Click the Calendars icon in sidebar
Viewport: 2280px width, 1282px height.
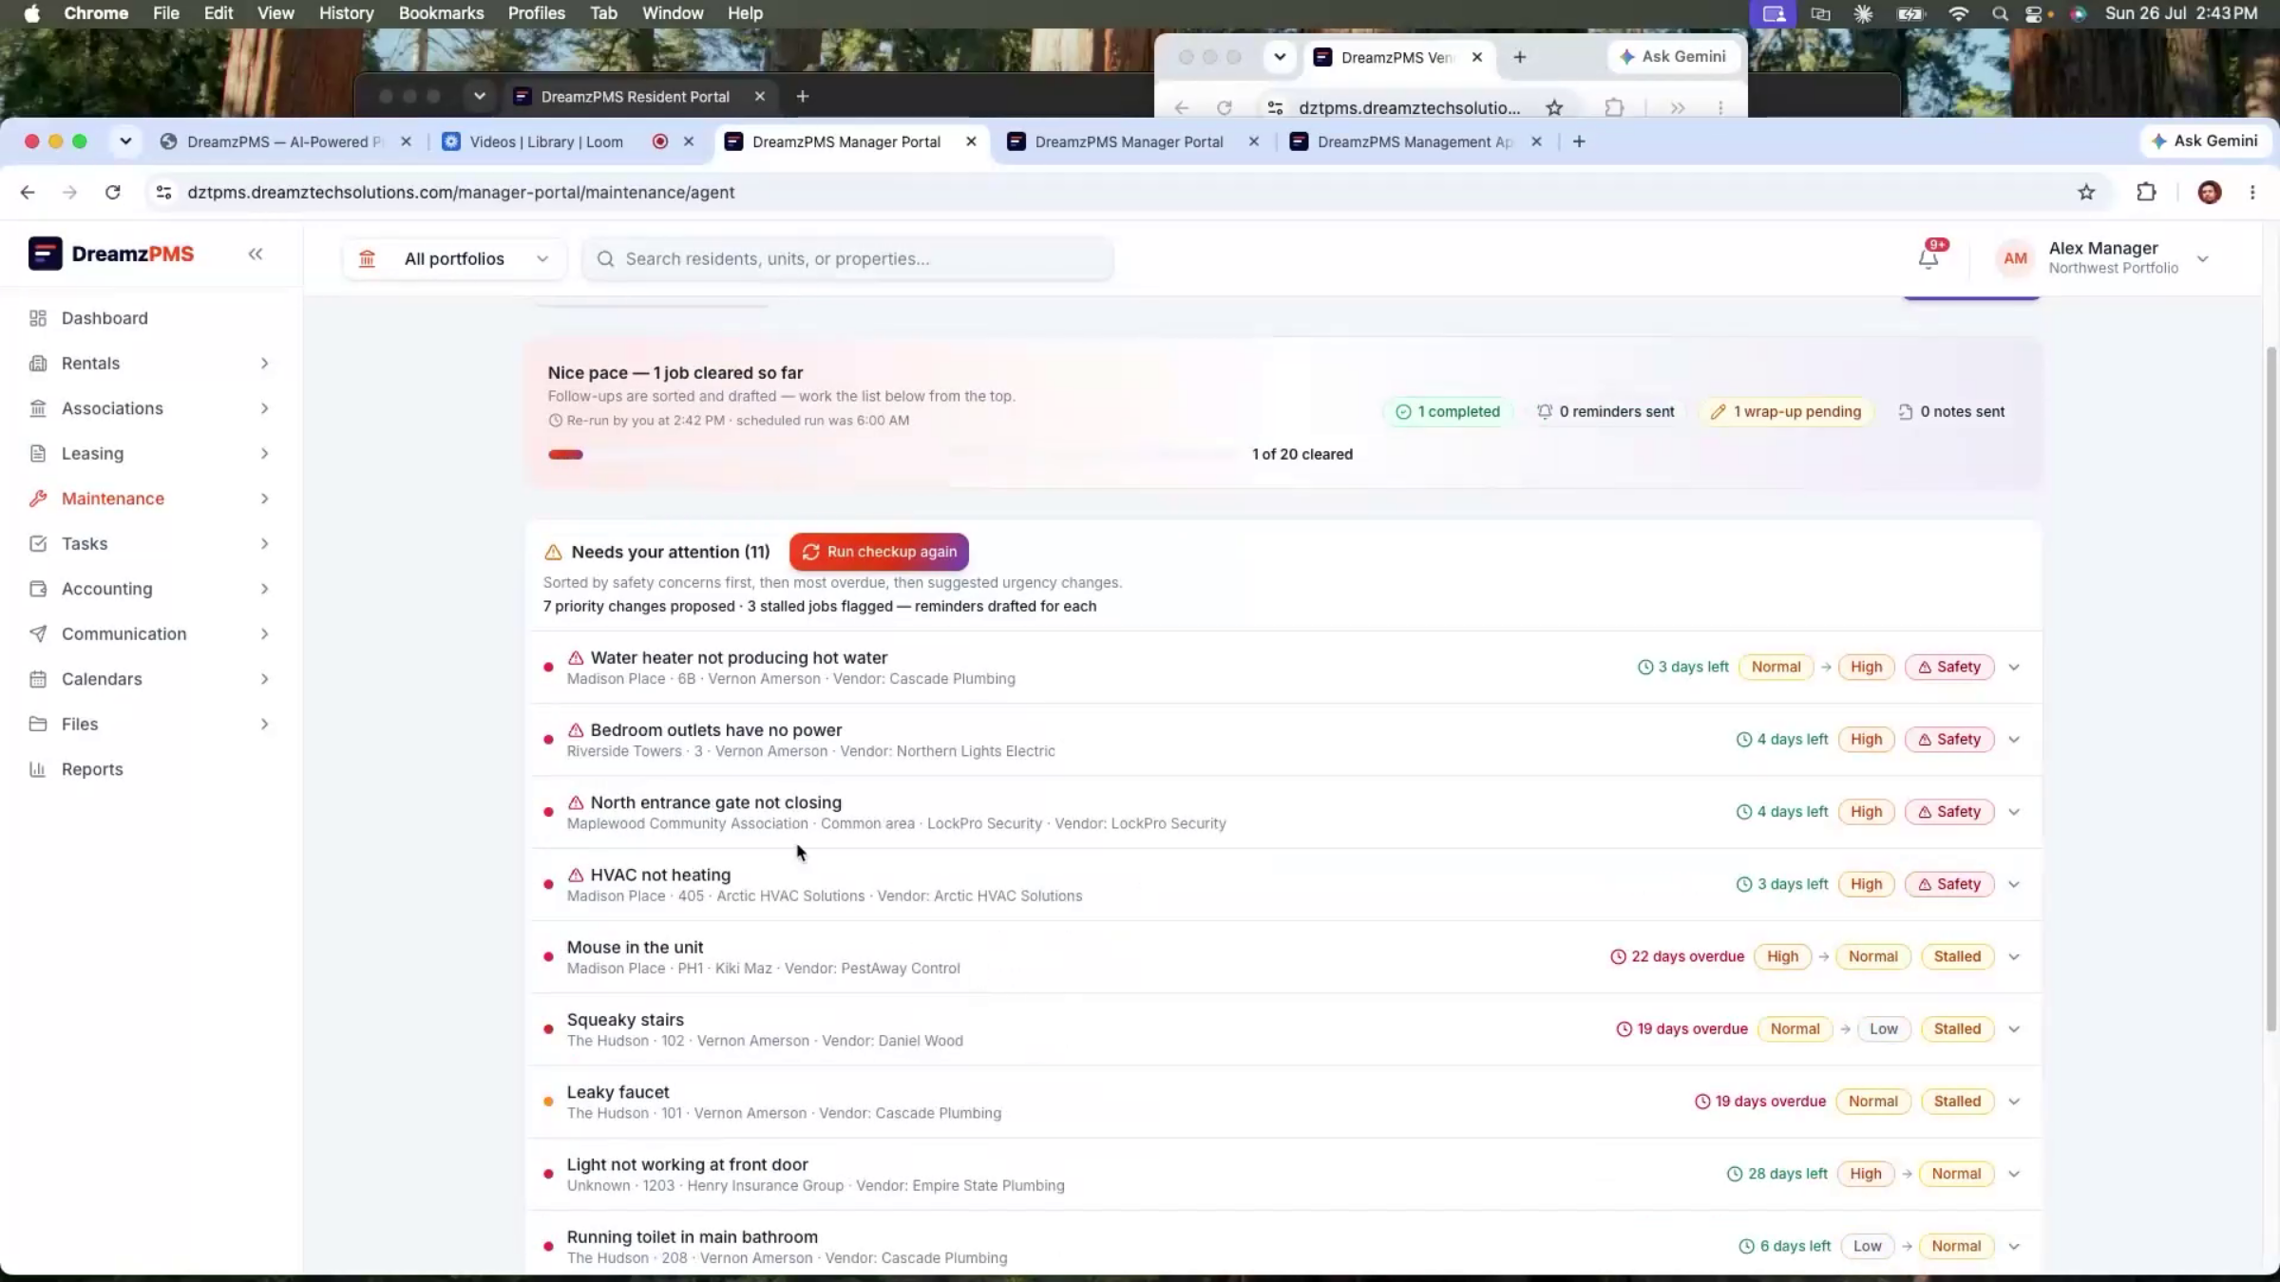click(x=38, y=679)
